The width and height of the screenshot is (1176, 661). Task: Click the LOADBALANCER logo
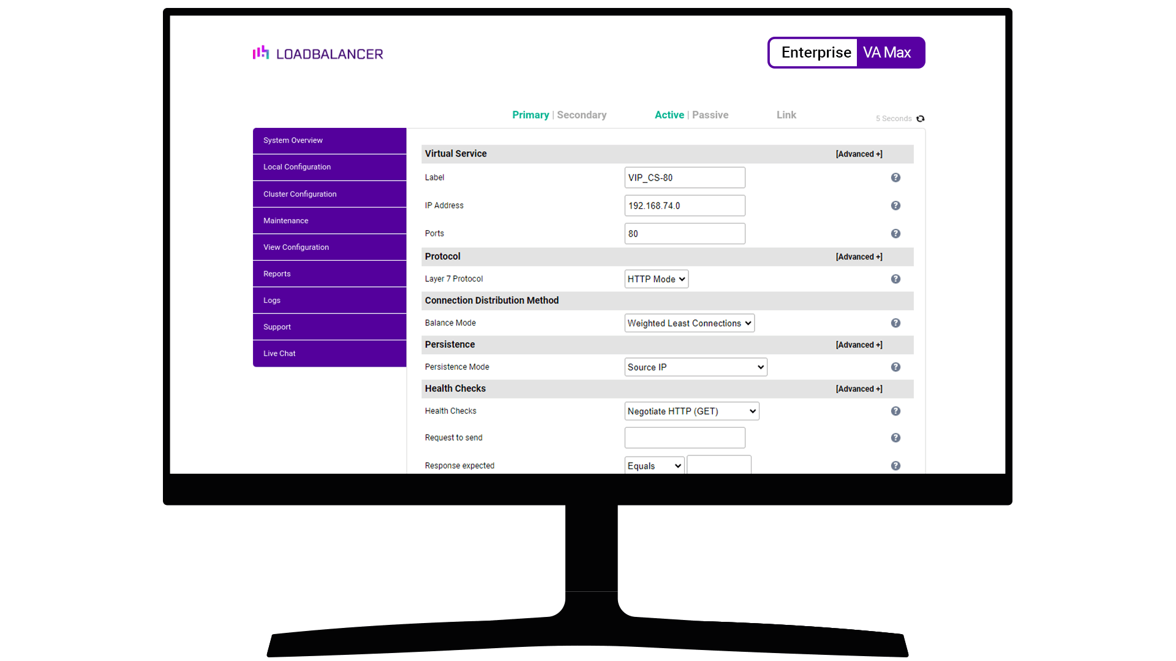317,53
